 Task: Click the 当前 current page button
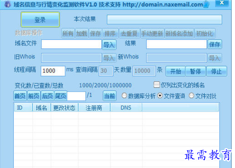[110, 96]
